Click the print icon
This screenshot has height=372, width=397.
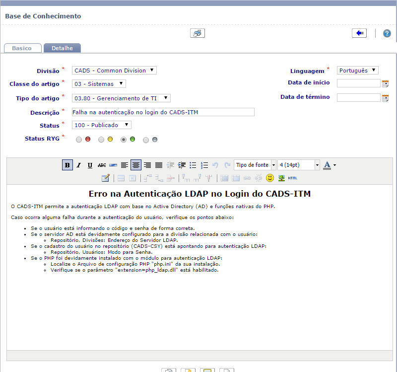[197, 33]
